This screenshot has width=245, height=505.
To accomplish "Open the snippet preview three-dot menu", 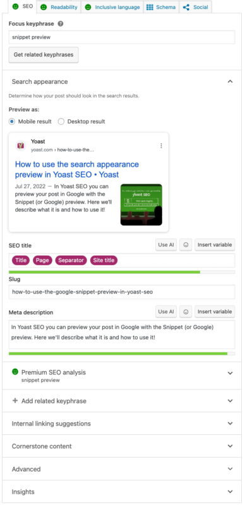I will pos(161,146).
